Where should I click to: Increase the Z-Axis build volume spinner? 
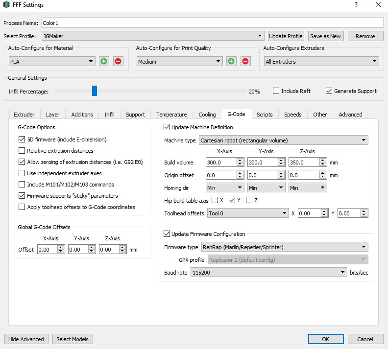point(322,160)
